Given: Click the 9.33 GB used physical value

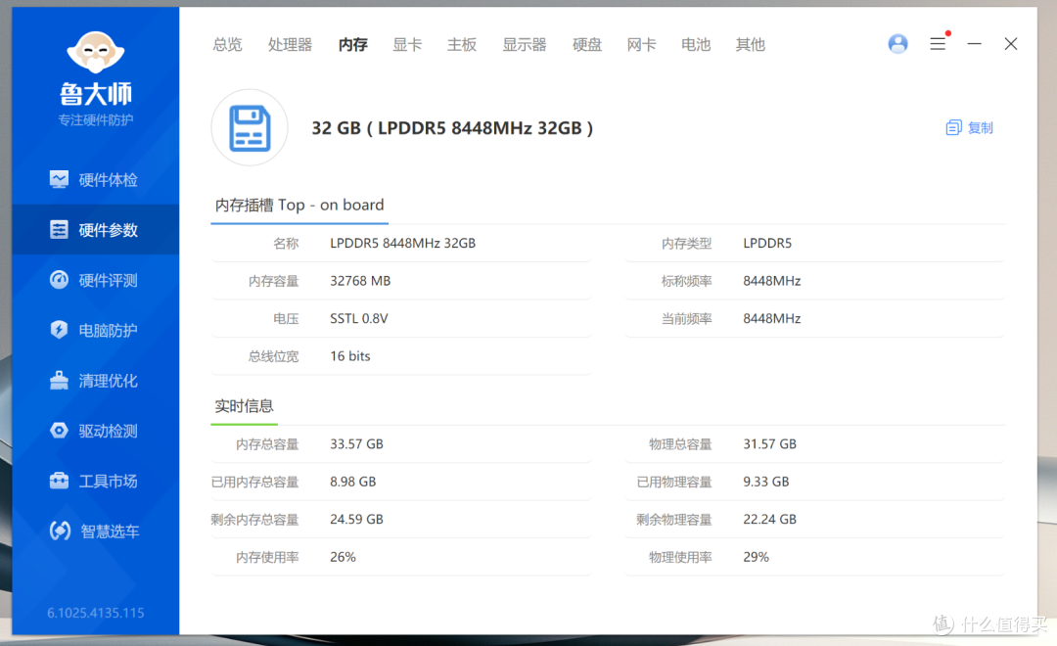Looking at the screenshot, I should pyautogui.click(x=765, y=482).
